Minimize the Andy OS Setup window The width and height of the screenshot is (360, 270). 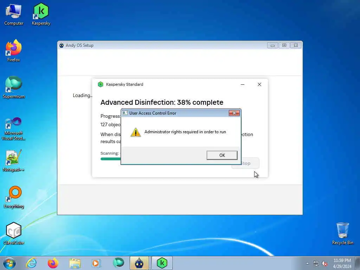tap(272, 45)
